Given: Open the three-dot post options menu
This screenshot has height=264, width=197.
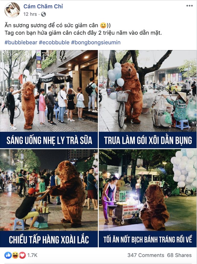Looking at the screenshot, I should 189,6.
